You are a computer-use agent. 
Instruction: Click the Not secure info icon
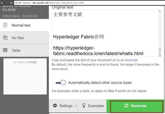point(16,3)
